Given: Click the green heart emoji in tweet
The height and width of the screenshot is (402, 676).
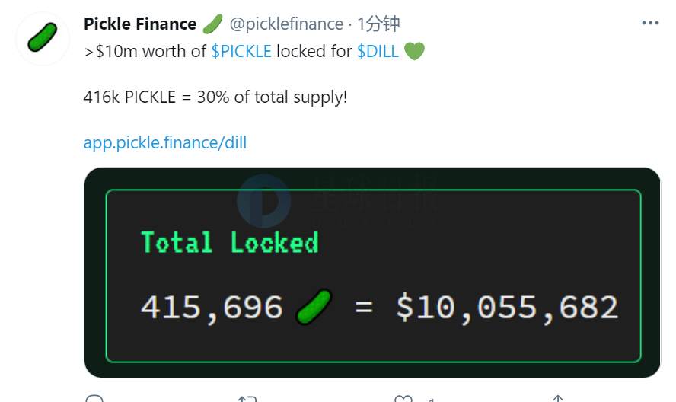Looking at the screenshot, I should click(x=414, y=51).
